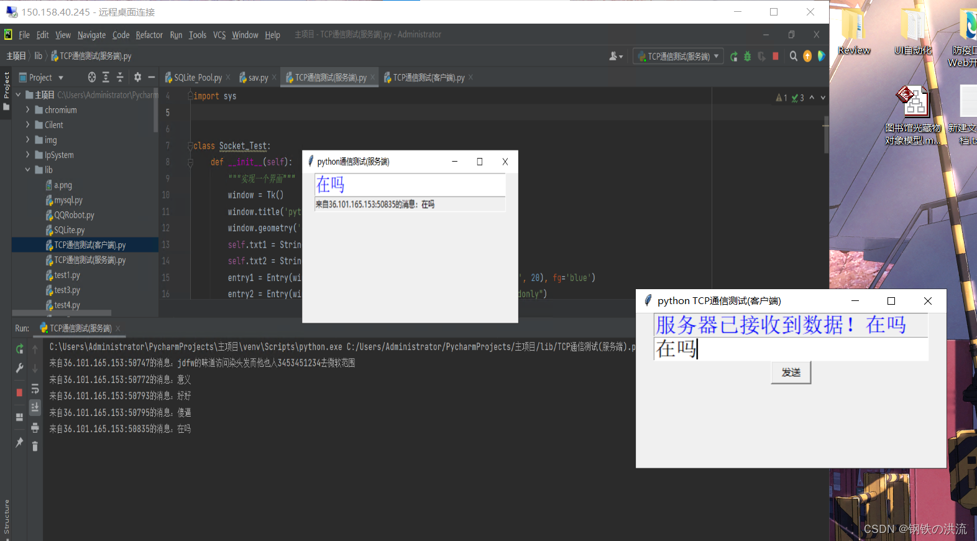Viewport: 977px width, 541px height.
Task: Click the Print icon in Run panel
Action: (35, 428)
